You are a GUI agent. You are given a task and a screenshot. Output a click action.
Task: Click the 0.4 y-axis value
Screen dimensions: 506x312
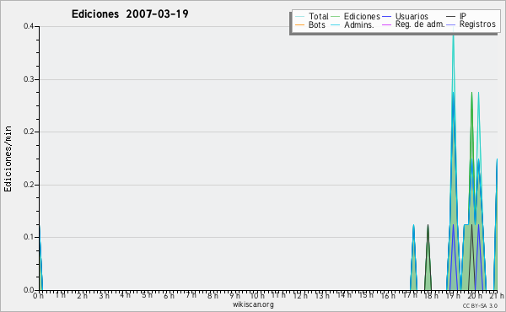point(29,26)
